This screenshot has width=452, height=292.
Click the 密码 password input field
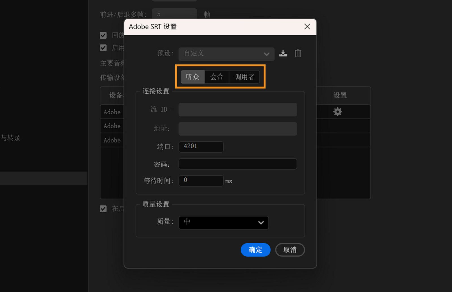point(237,164)
